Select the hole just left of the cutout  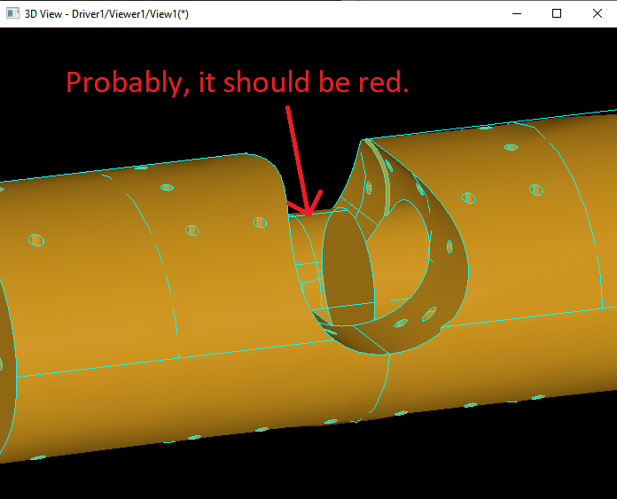259,222
